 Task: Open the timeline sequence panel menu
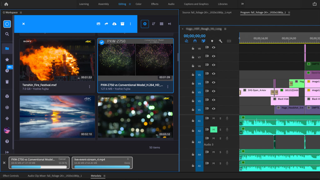click(225, 29)
